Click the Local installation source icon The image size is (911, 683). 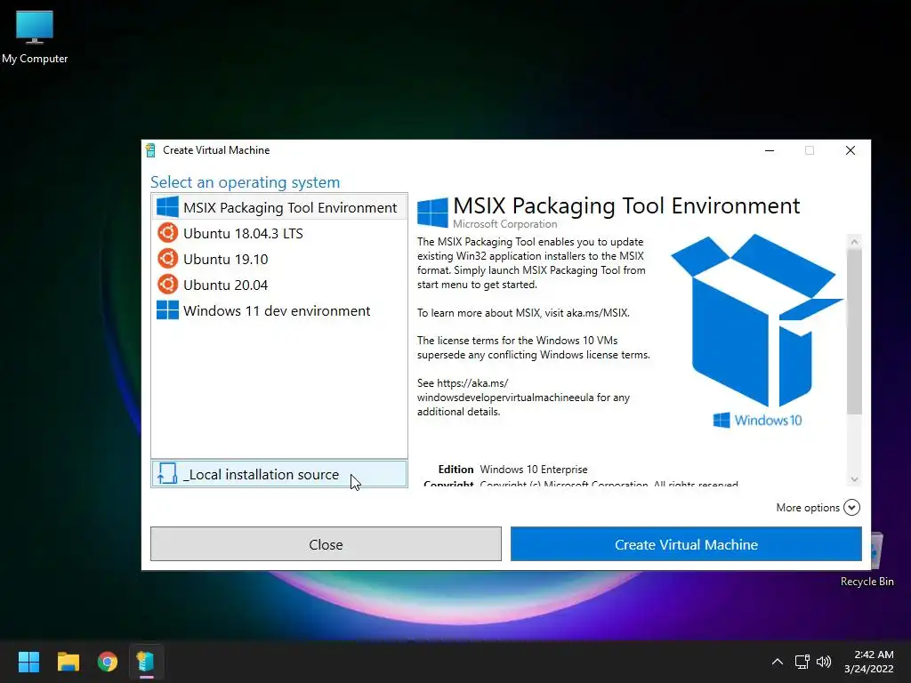tap(167, 474)
